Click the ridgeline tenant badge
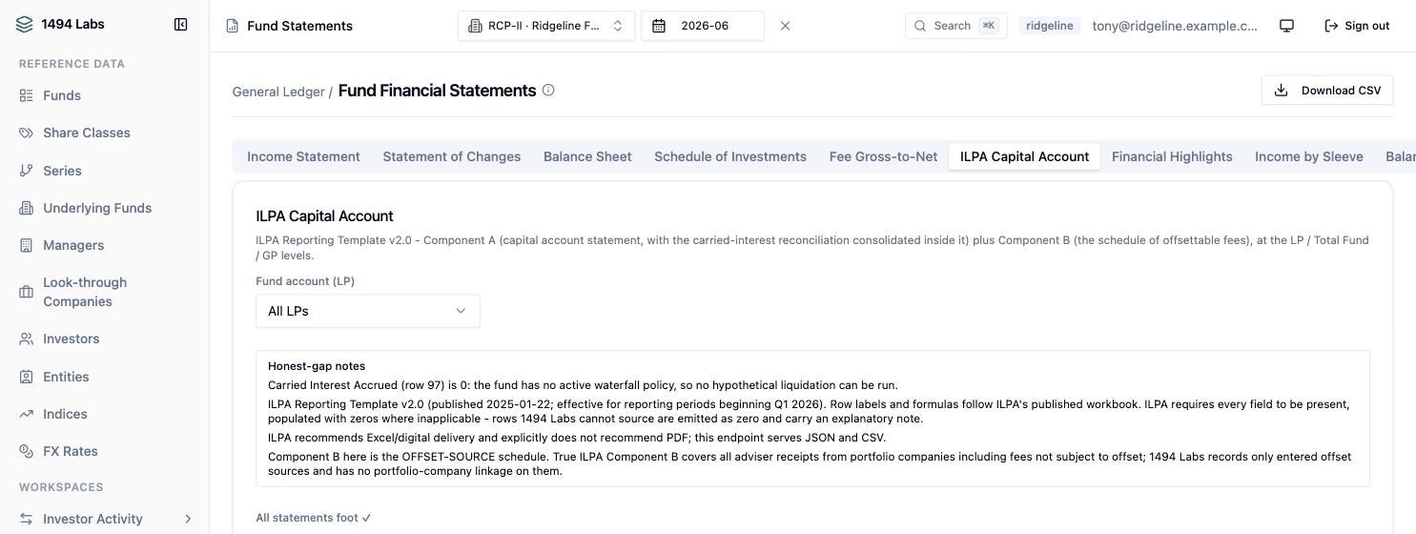1416x534 pixels. click(x=1050, y=26)
